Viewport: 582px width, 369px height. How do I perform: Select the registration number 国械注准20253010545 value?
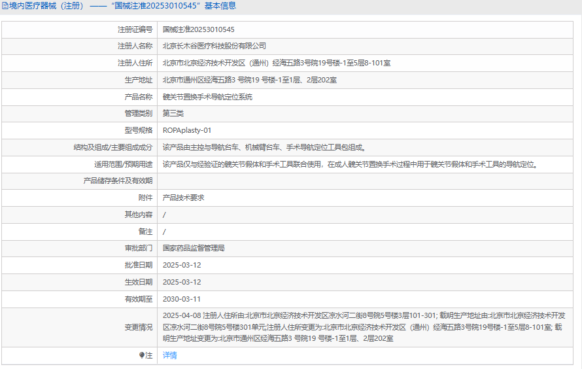click(x=198, y=29)
